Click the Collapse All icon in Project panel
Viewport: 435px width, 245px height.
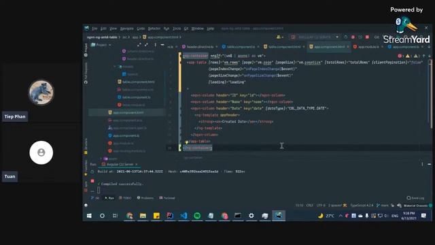(146, 45)
